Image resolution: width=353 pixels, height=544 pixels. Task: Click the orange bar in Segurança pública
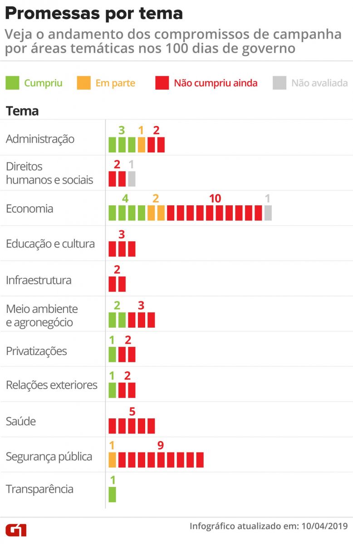[x=112, y=460]
